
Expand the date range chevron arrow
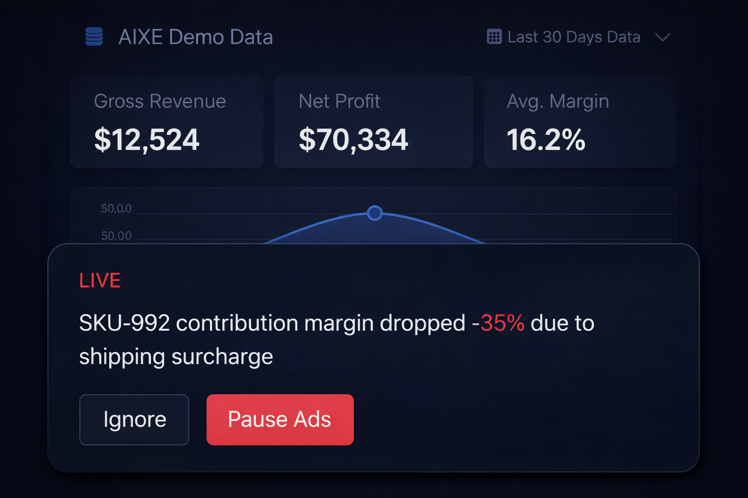click(662, 37)
